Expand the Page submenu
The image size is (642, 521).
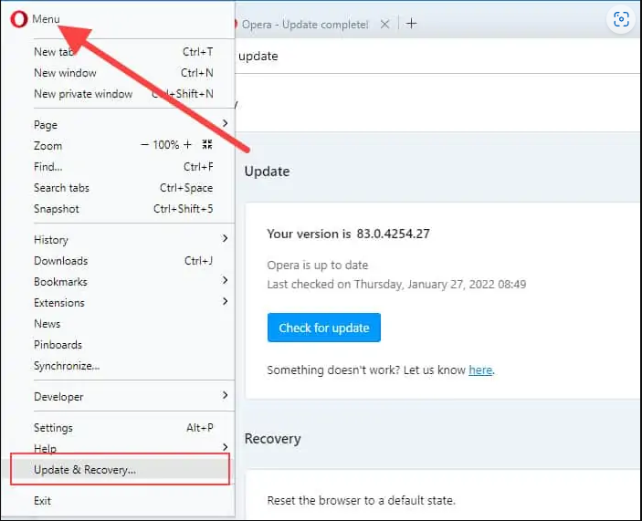(131, 124)
